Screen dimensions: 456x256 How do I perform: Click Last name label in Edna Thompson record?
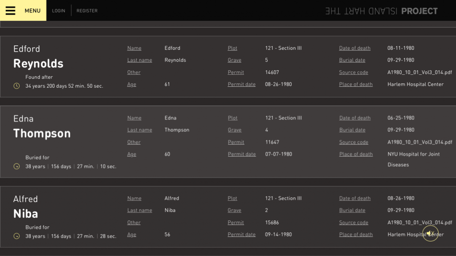coord(139,130)
